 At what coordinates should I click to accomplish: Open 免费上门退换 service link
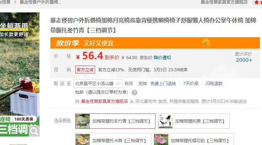click(163, 83)
